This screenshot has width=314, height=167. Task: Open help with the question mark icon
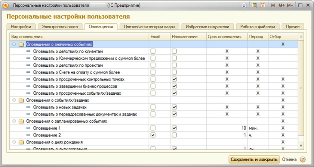(303, 160)
